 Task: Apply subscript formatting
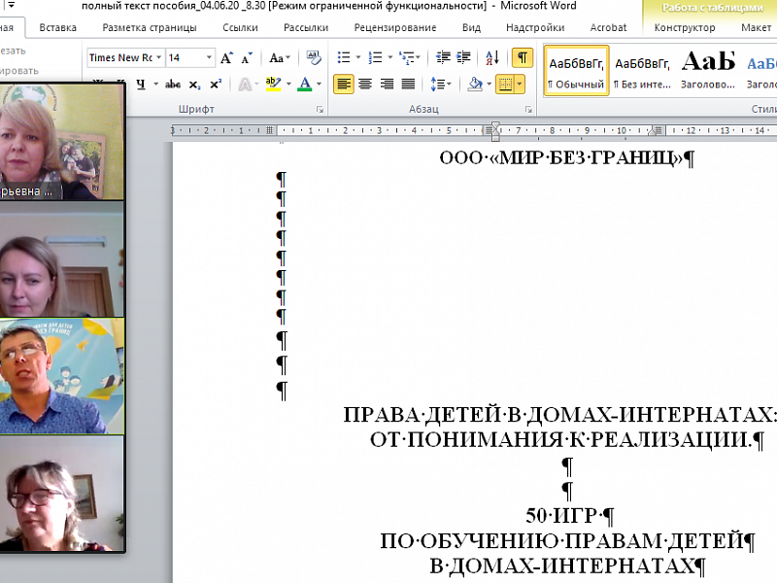tap(195, 85)
